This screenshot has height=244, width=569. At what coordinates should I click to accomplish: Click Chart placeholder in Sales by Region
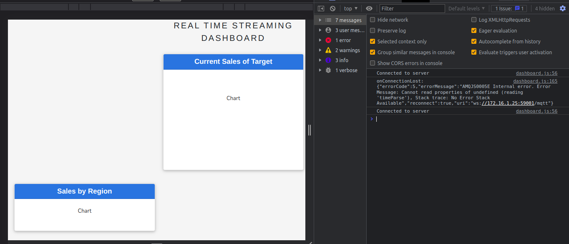[85, 211]
